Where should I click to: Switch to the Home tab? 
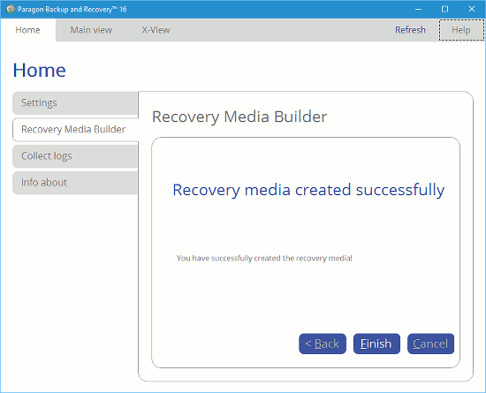(x=28, y=30)
